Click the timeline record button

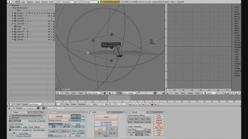(x=147, y=104)
